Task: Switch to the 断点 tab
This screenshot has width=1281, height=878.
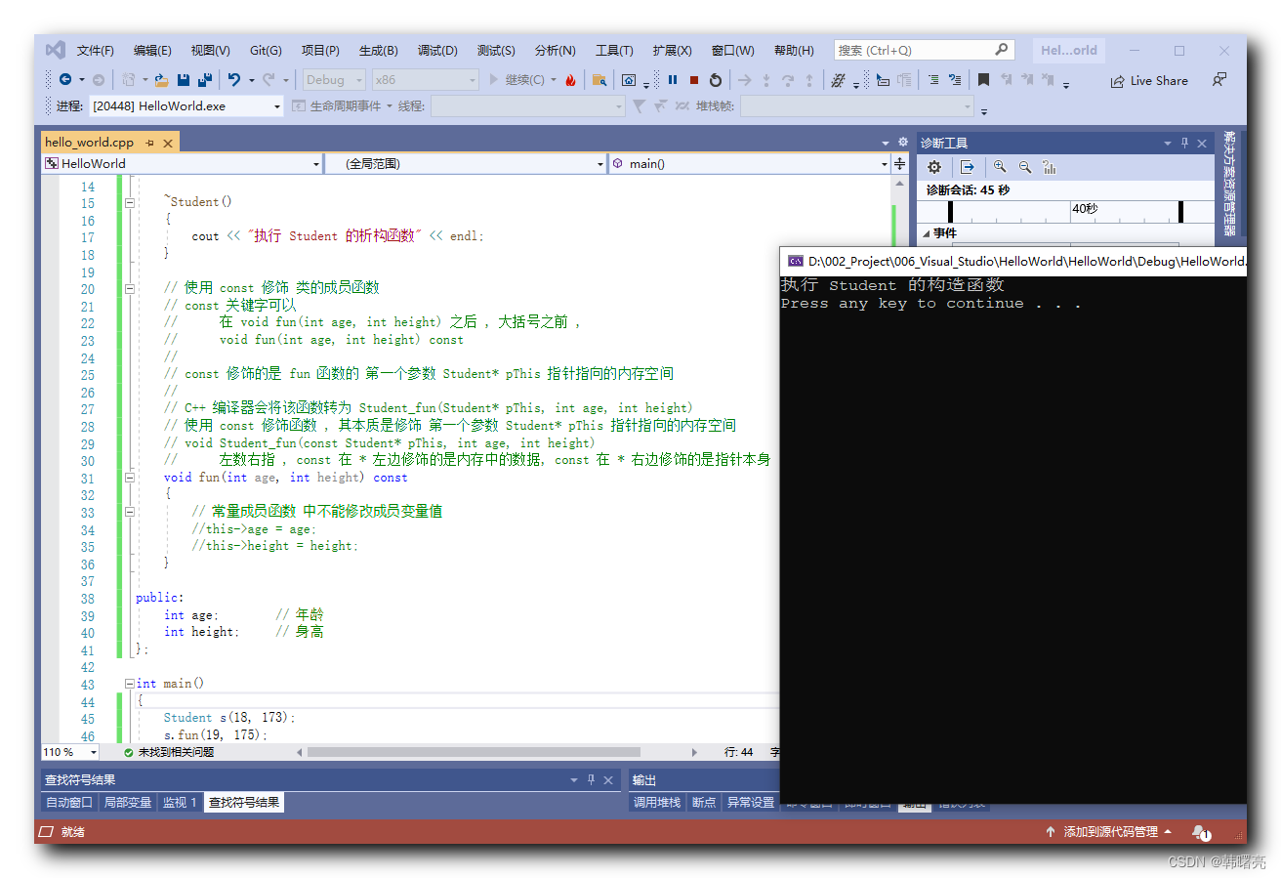Action: pos(704,803)
